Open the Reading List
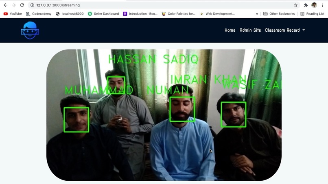 pos(312,14)
